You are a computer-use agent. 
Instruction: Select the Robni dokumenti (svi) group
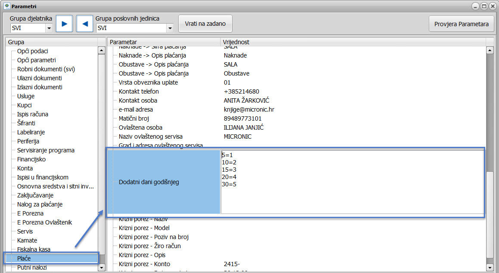click(46, 69)
